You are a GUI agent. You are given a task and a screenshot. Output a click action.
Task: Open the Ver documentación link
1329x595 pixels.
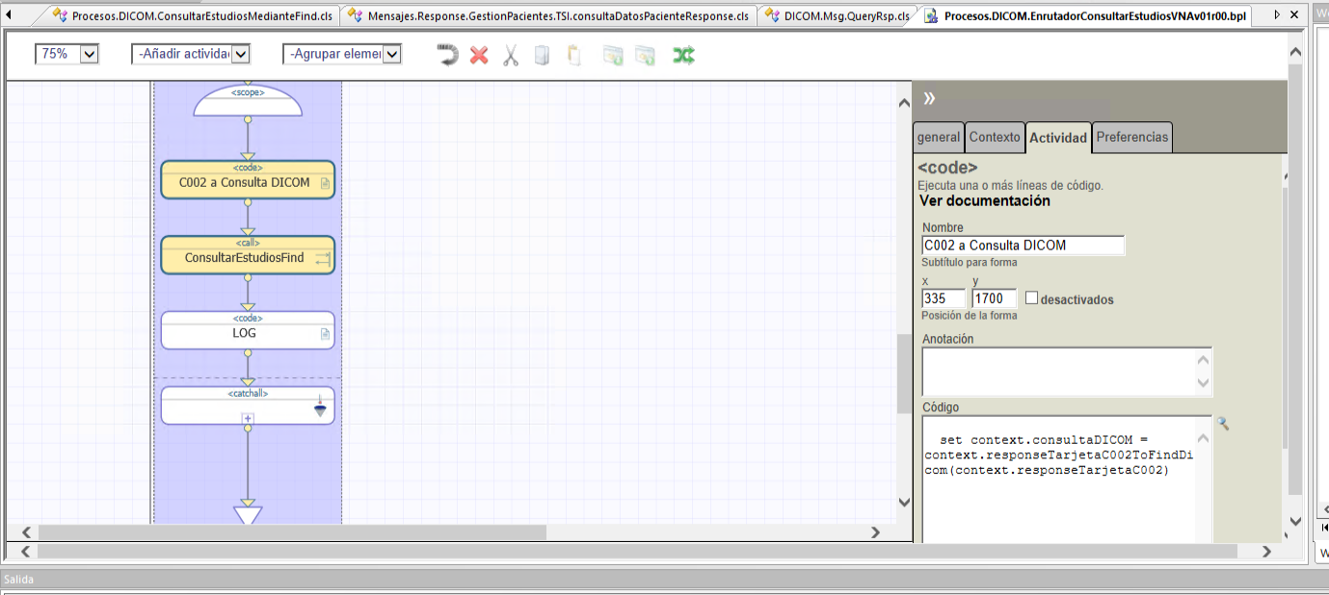tap(985, 201)
